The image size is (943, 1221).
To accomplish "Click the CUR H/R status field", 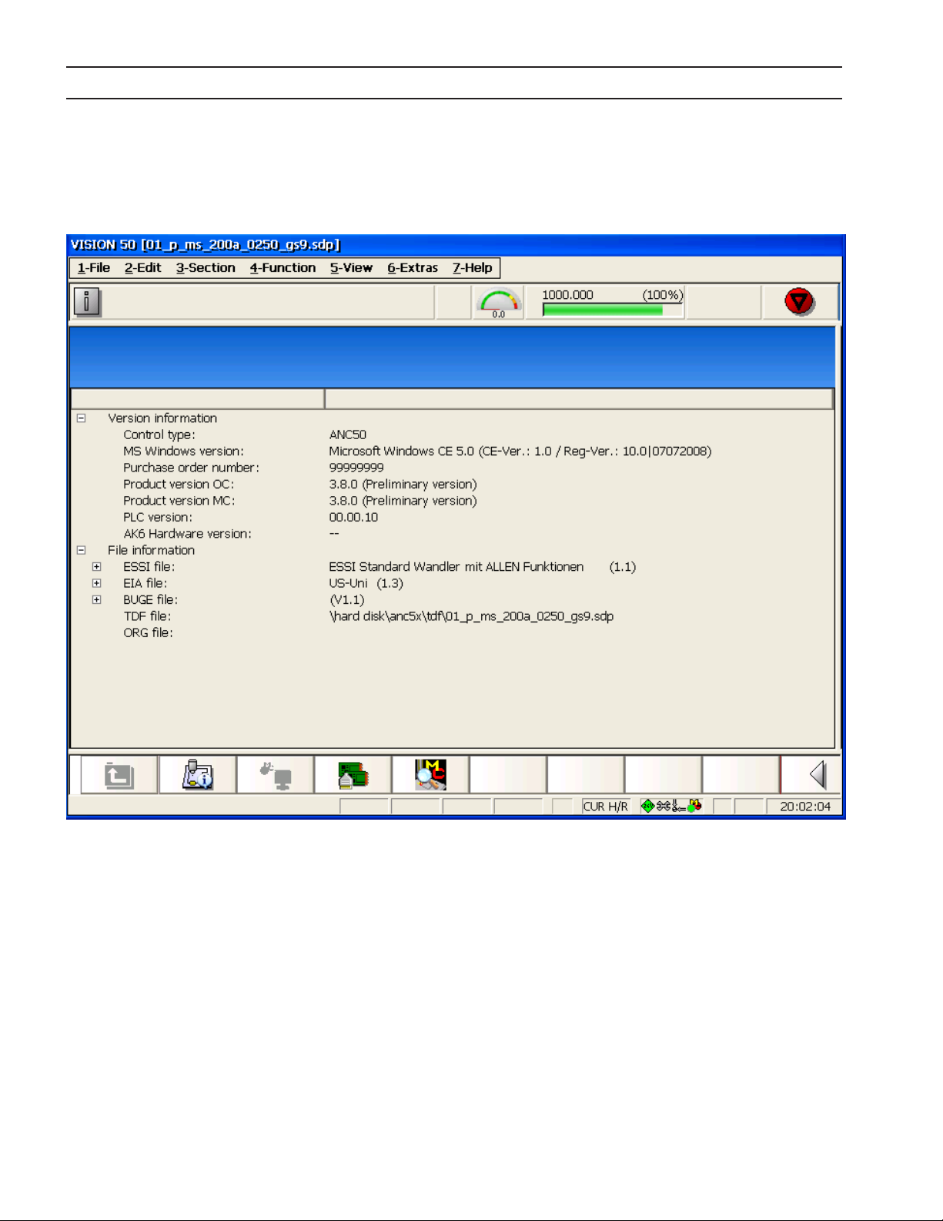I will click(606, 807).
